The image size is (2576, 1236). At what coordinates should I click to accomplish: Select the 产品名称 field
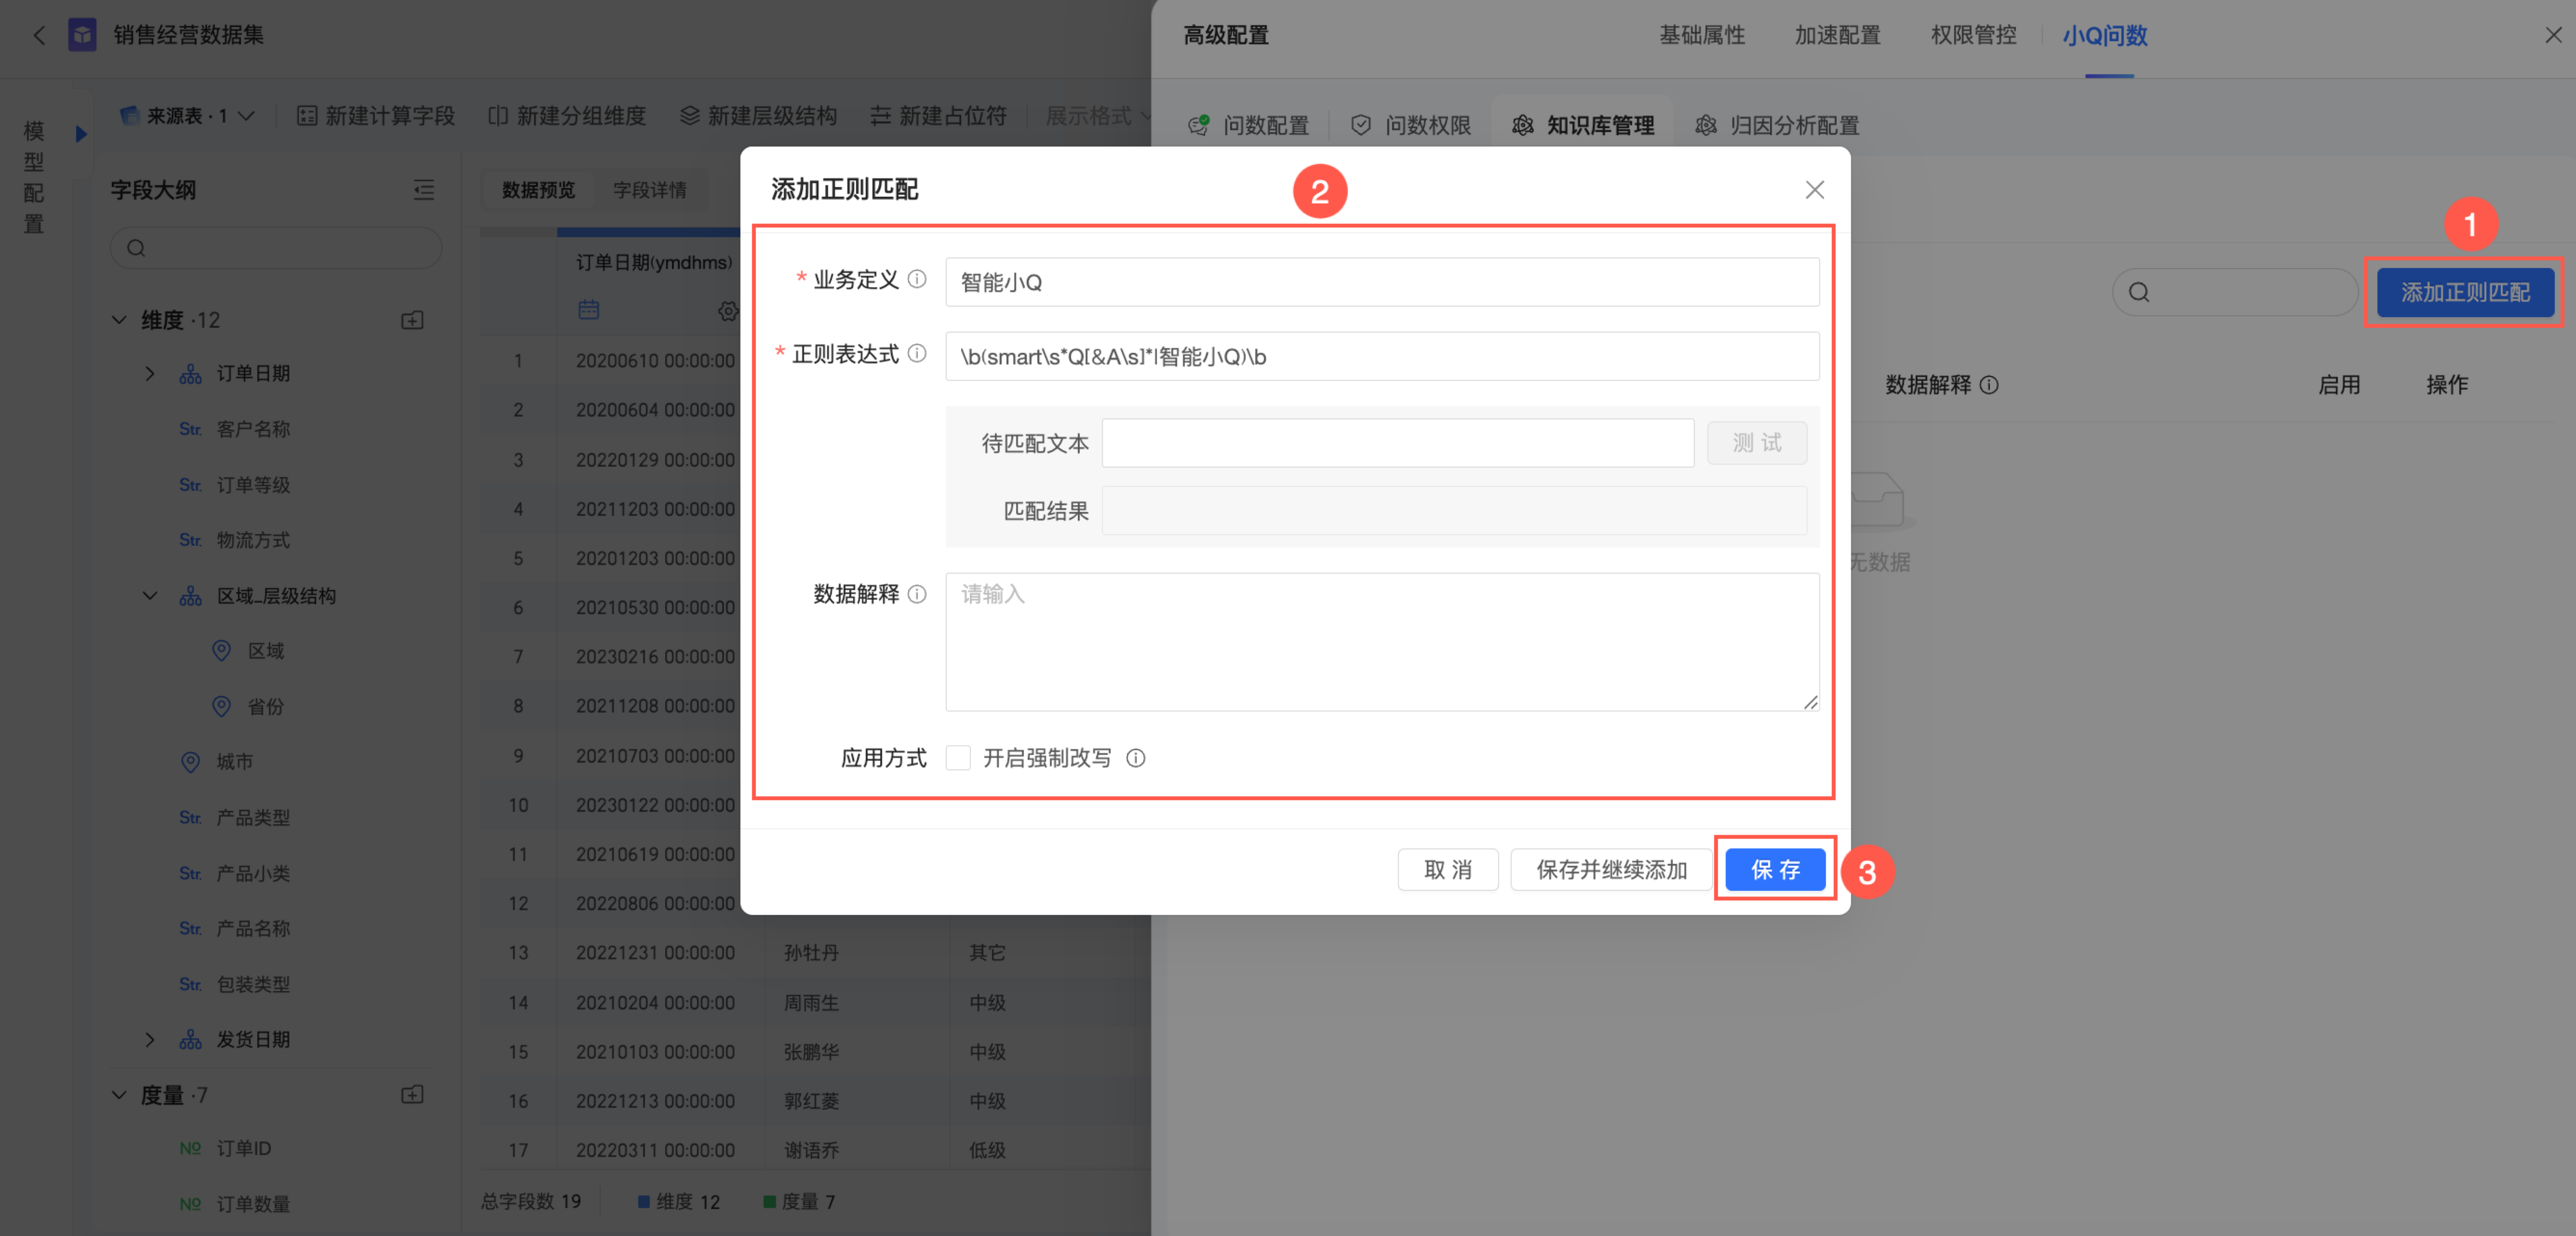pos(253,929)
